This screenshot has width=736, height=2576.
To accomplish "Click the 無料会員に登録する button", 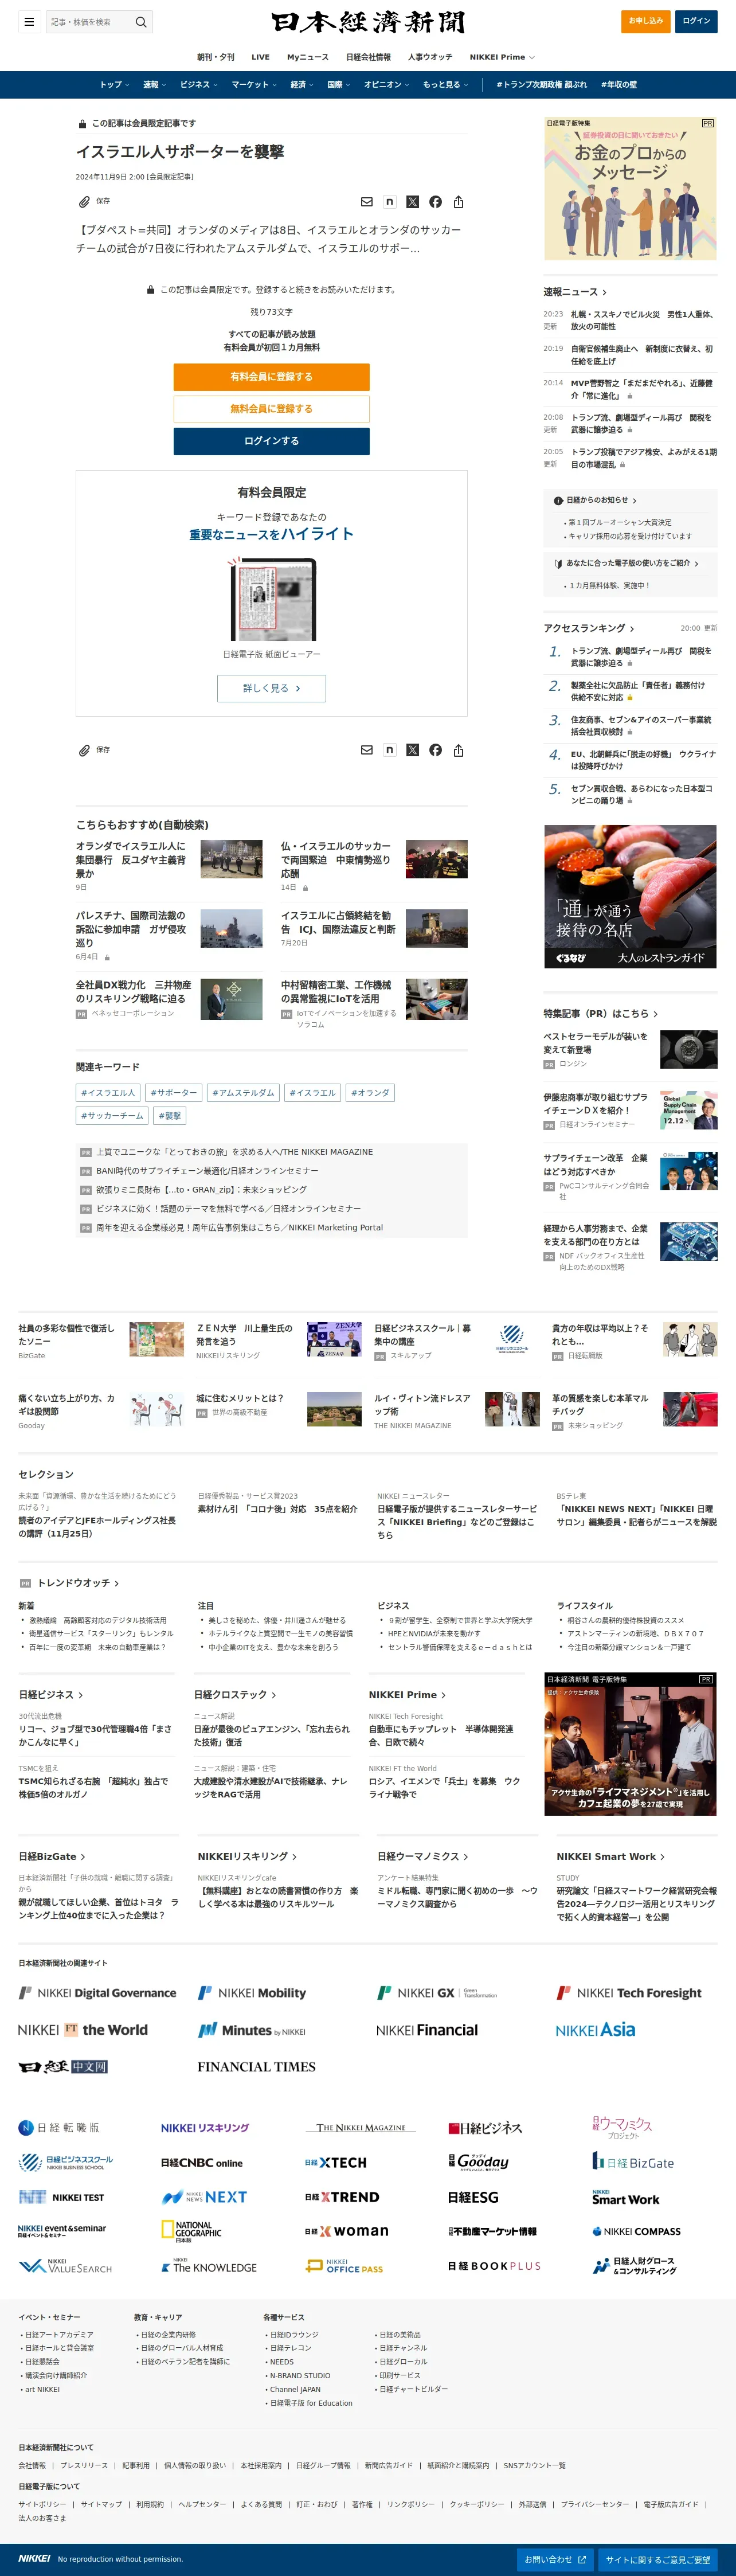I will coord(271,409).
